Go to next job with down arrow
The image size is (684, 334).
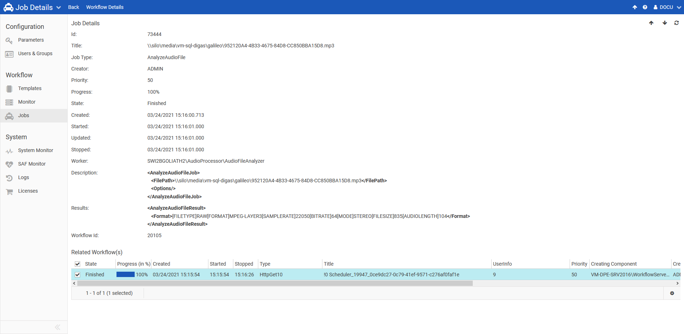pos(664,23)
